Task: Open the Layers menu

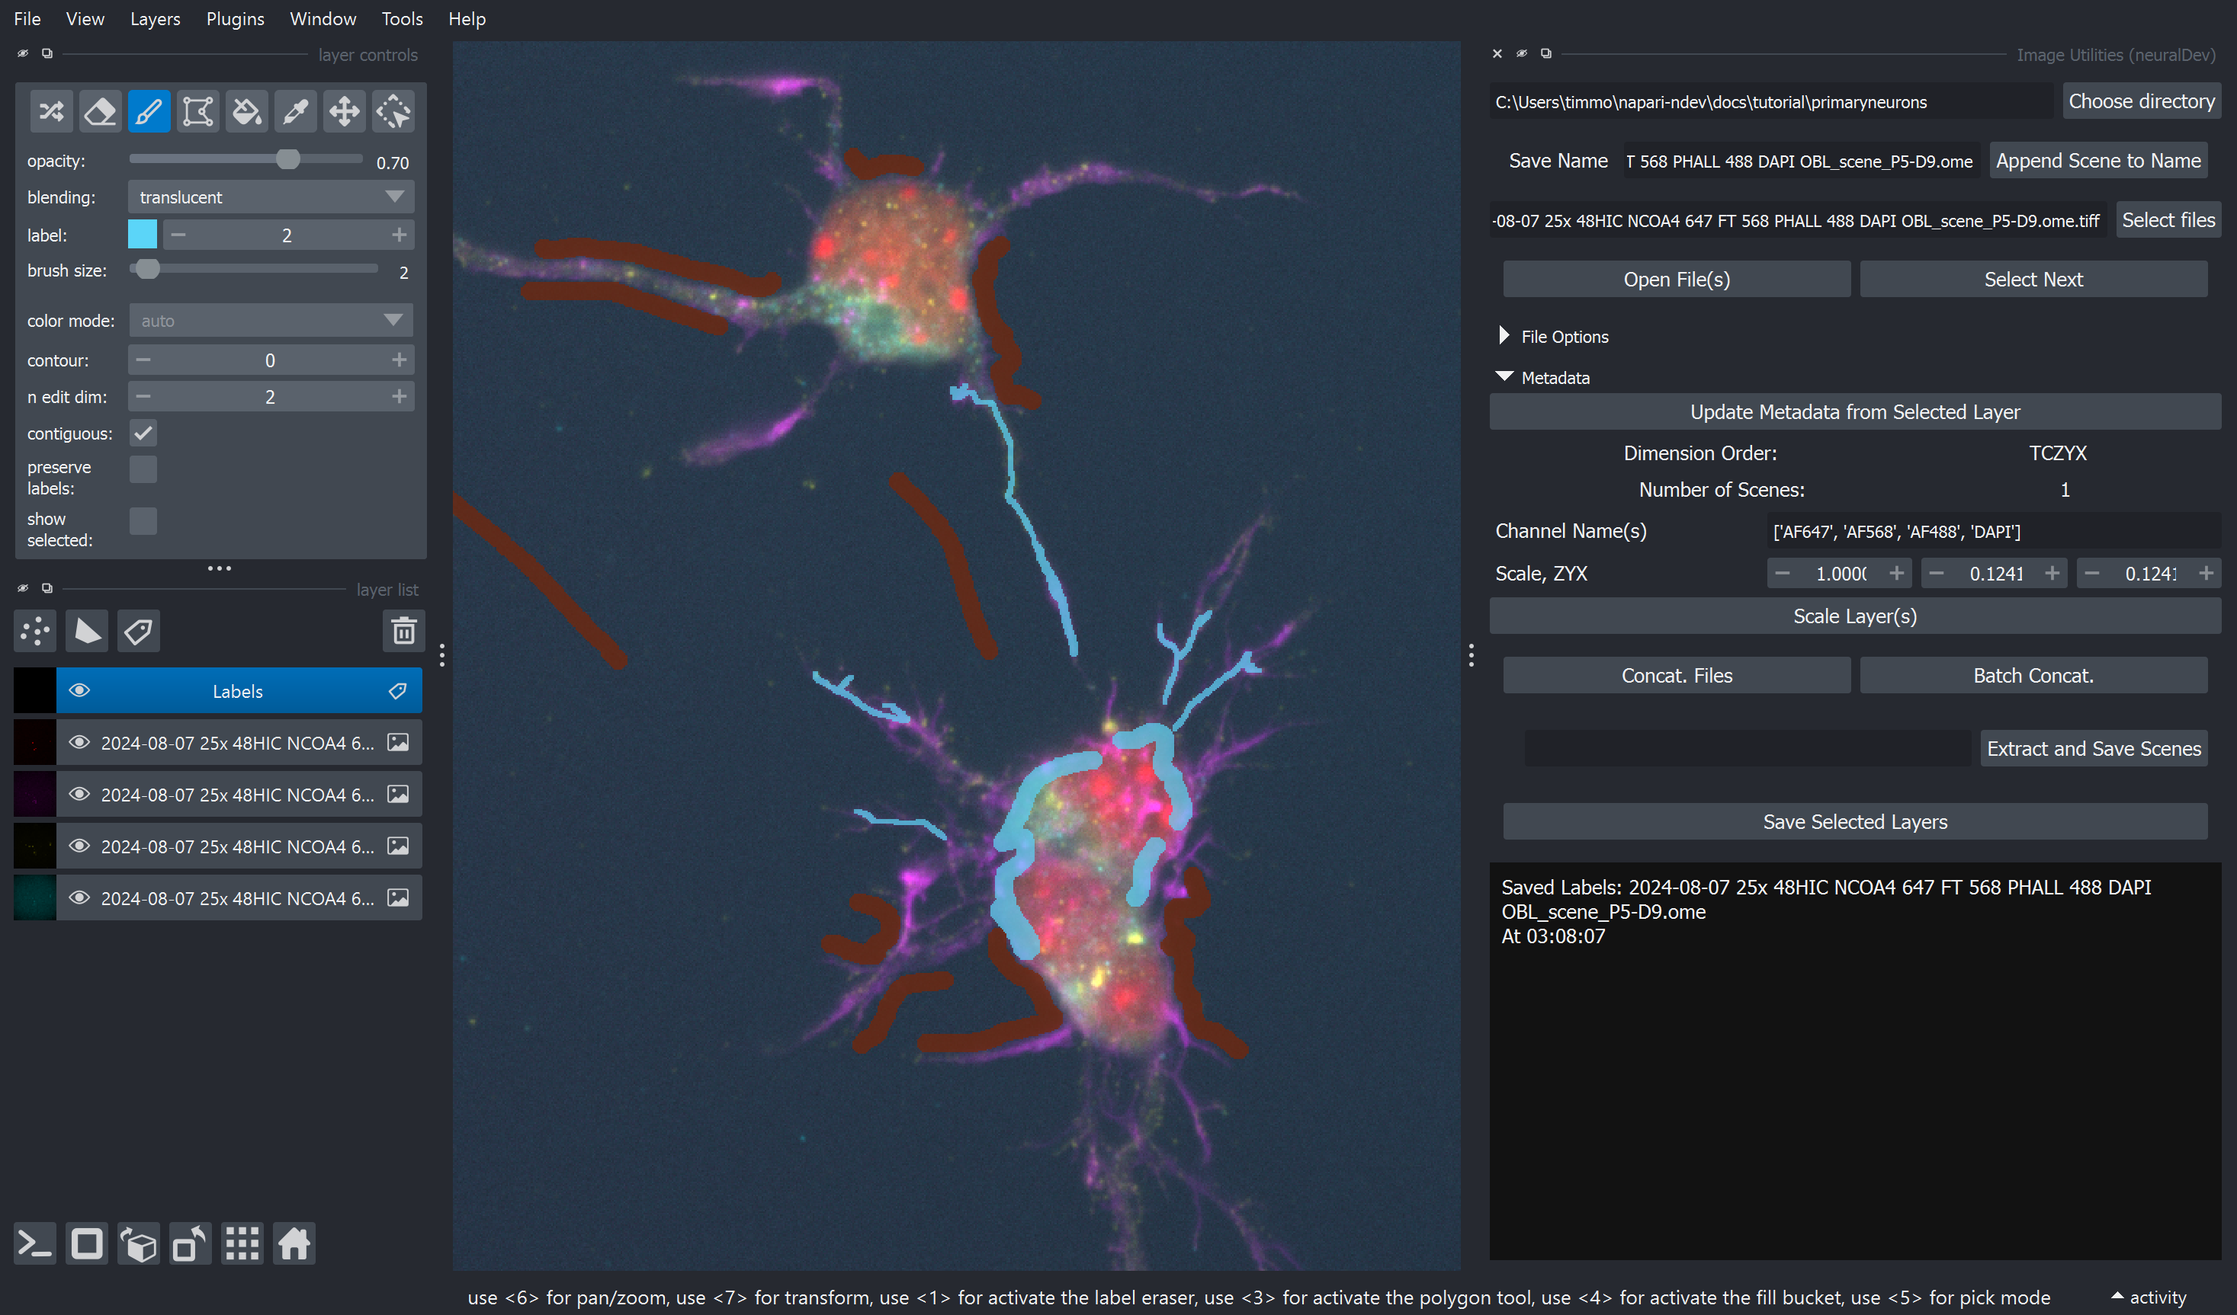Action: 156,18
